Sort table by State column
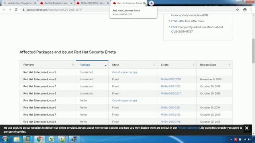The height and width of the screenshot is (143, 255). (x=133, y=65)
